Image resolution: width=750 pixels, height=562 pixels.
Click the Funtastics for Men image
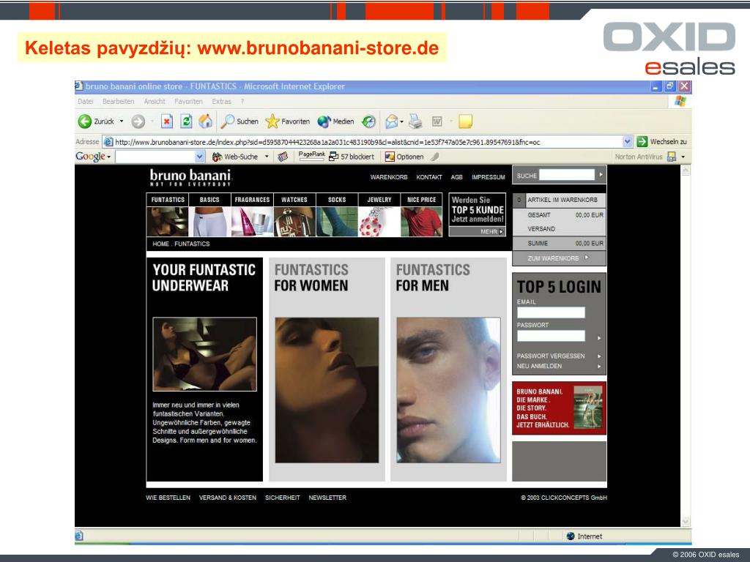coord(448,390)
